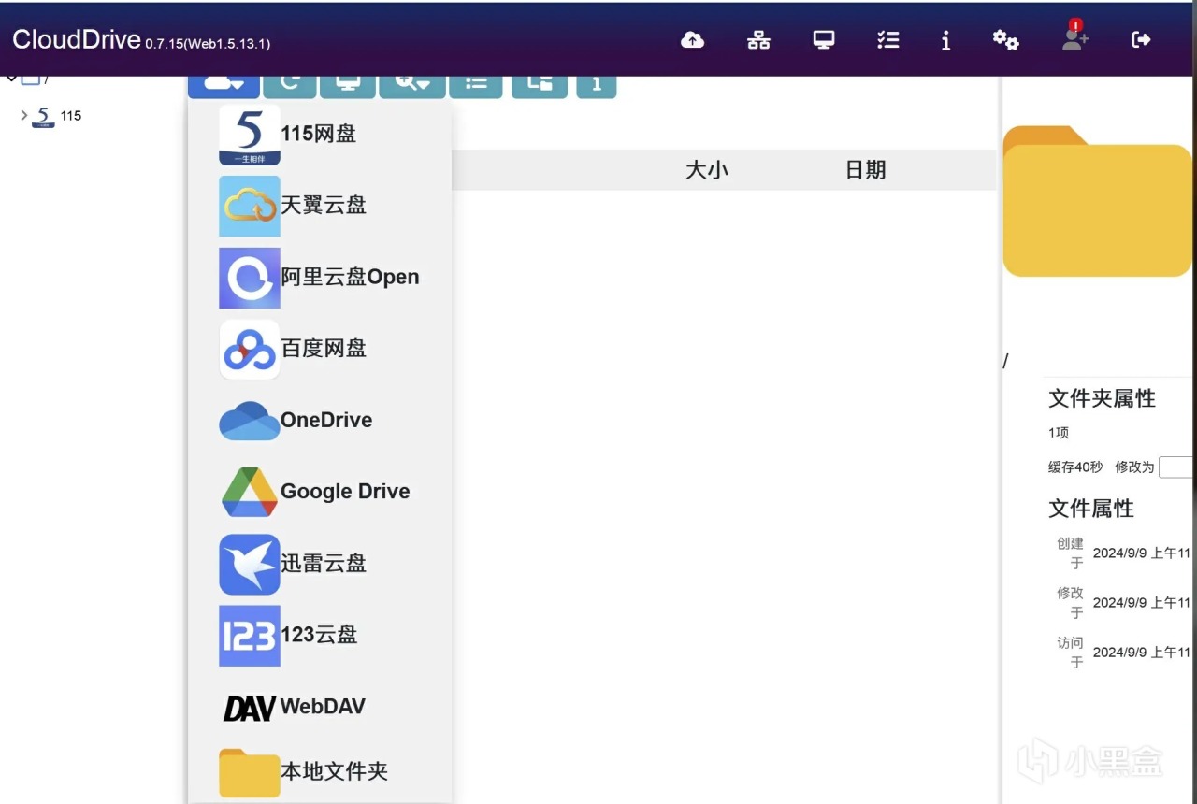1197x804 pixels.
Task: Collapse the root folder tree chevron
Action: 11,79
